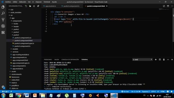Open PowerPoint from the taskbar
Screen dimensions: 174x98
click(x=35, y=96)
